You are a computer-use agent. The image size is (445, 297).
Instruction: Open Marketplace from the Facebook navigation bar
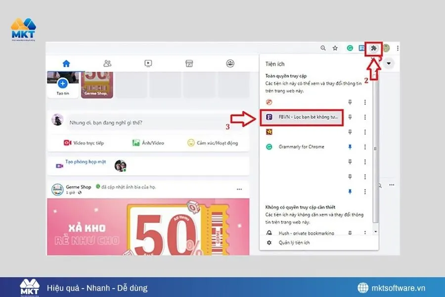189,63
